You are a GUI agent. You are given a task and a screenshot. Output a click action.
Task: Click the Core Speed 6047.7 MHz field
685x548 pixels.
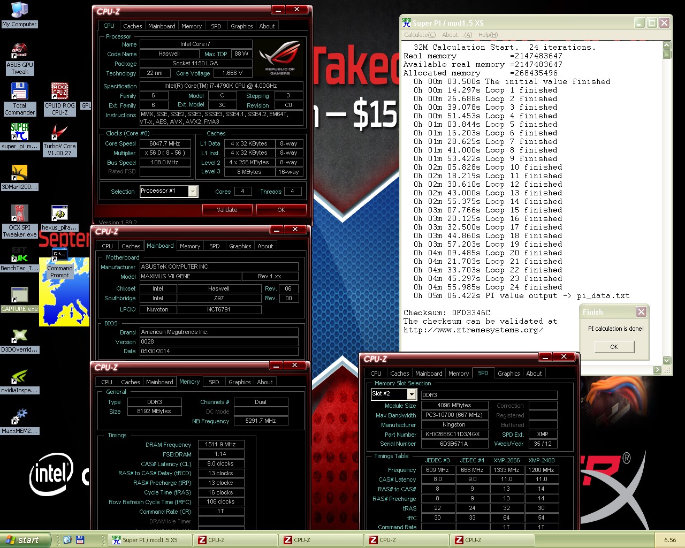(165, 143)
